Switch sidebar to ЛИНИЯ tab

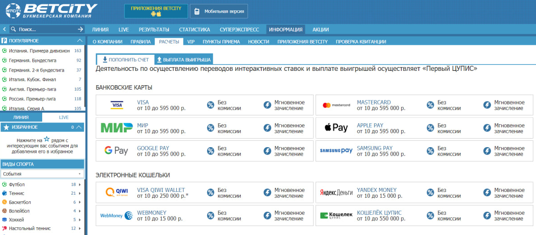click(x=21, y=117)
